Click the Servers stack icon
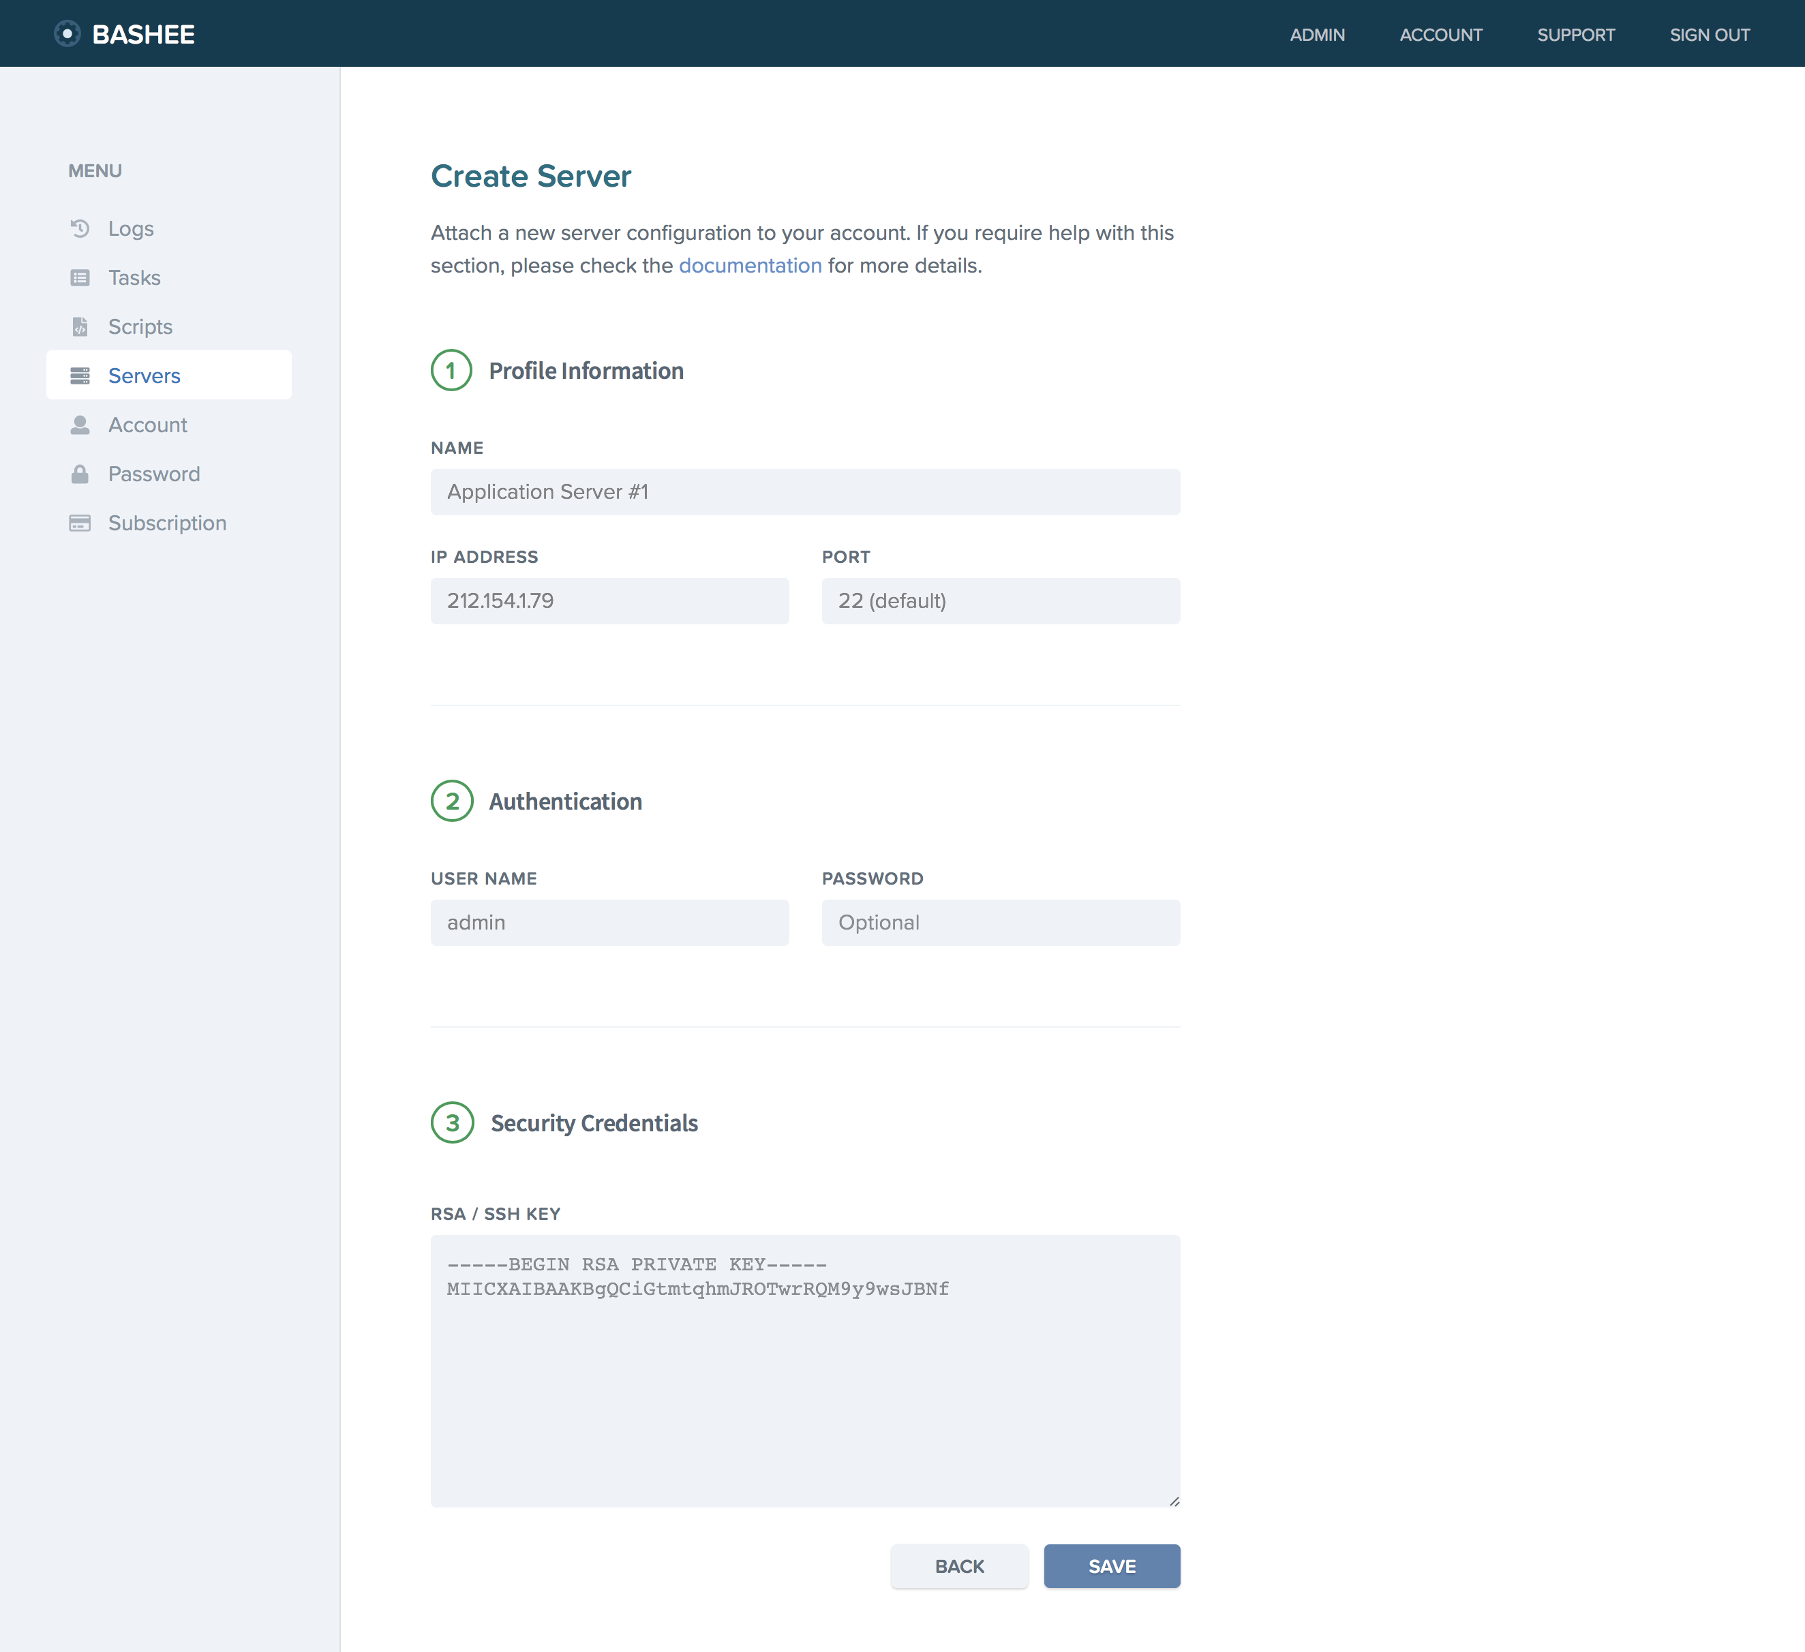This screenshot has height=1652, width=1805. click(x=80, y=376)
